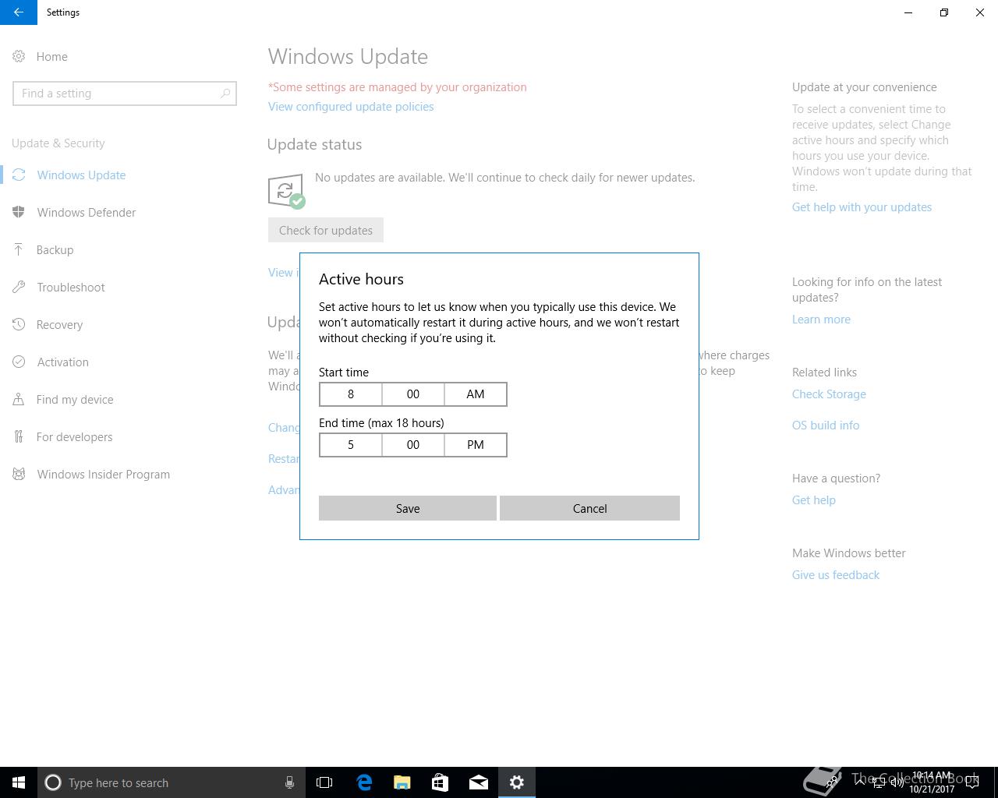
Task: Select the Recovery history icon
Action: pos(19,325)
